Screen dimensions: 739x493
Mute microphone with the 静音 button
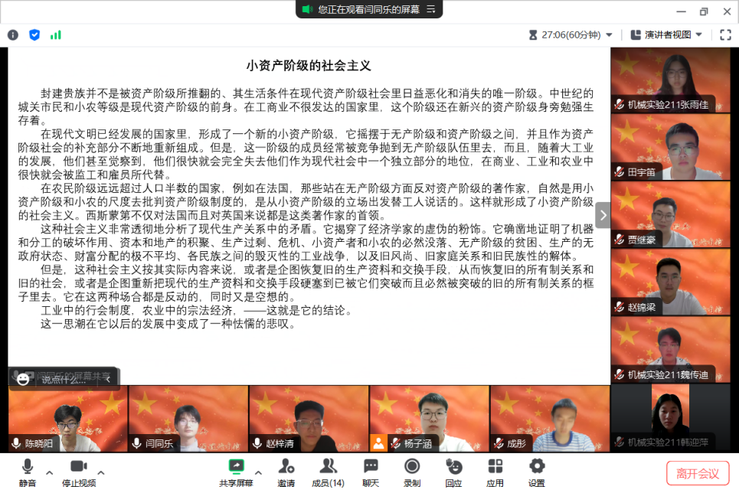point(28,472)
